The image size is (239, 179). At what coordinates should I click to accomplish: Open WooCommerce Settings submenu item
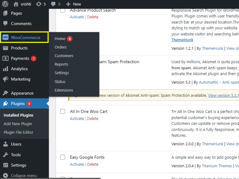pyautogui.click(x=62, y=73)
